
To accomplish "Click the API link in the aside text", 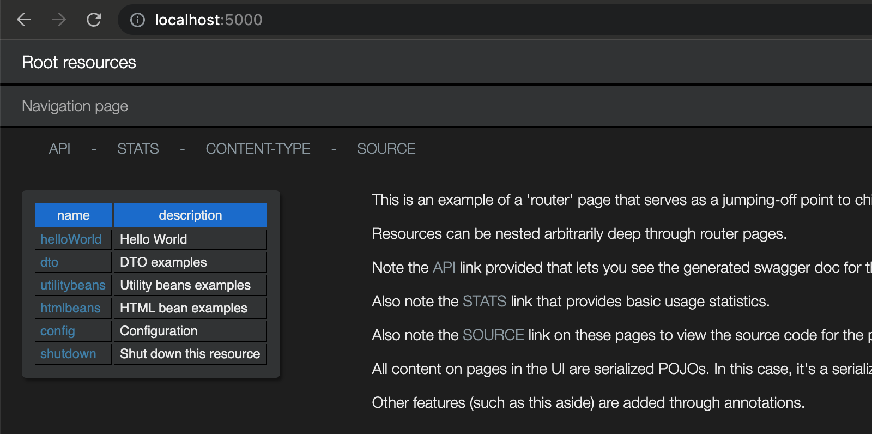I will (x=444, y=268).
